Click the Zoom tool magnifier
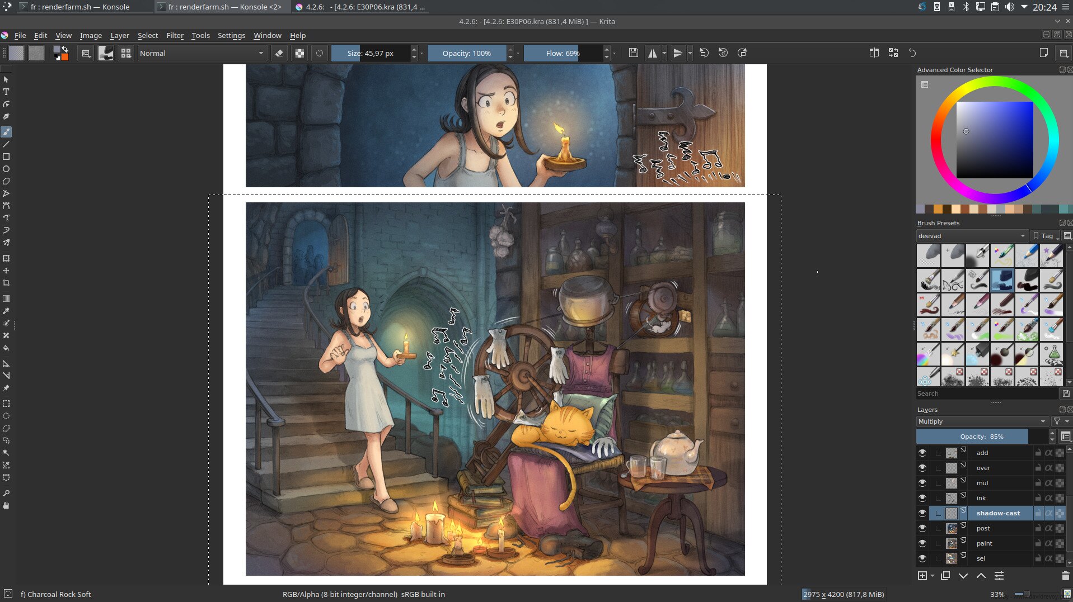 [6, 494]
